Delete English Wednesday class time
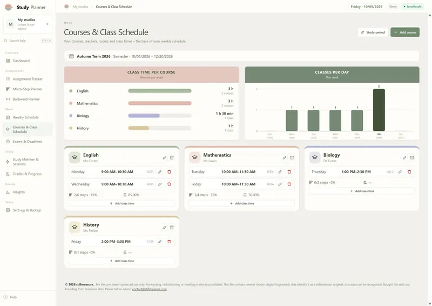 [x=169, y=184]
